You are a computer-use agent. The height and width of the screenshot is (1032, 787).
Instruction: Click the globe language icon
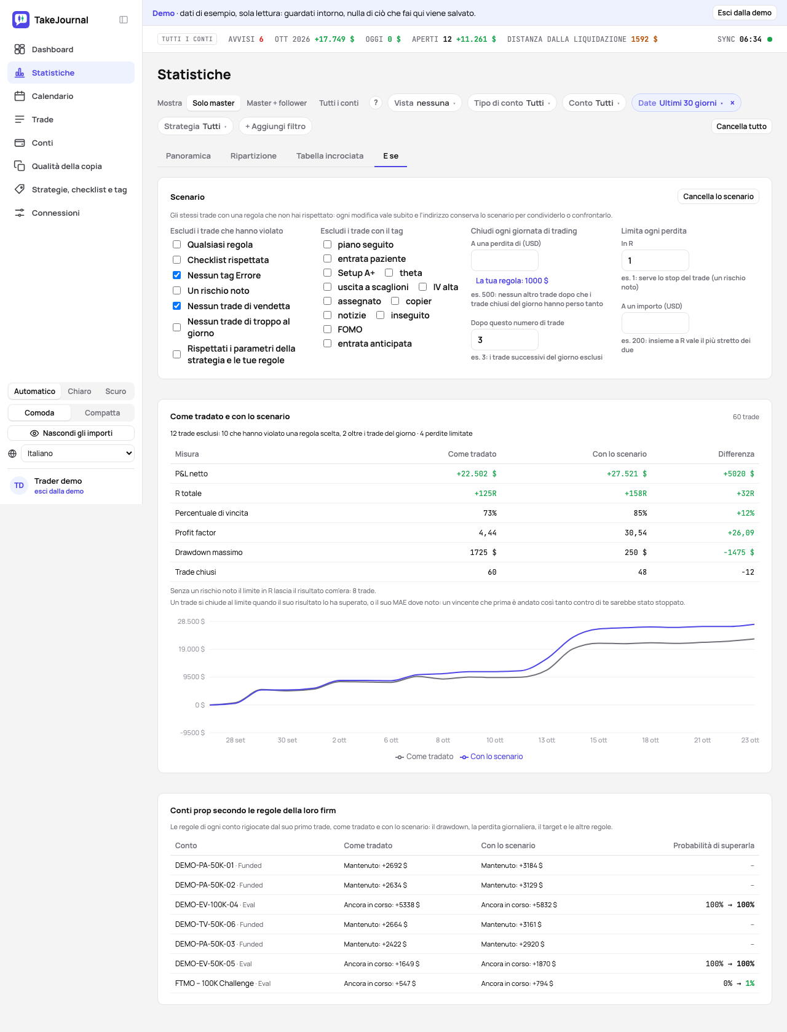12,454
